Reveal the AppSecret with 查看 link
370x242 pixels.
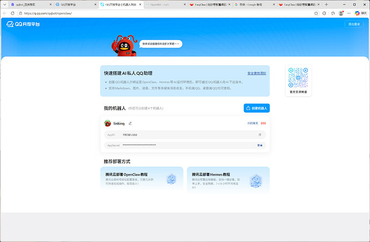[x=260, y=145]
